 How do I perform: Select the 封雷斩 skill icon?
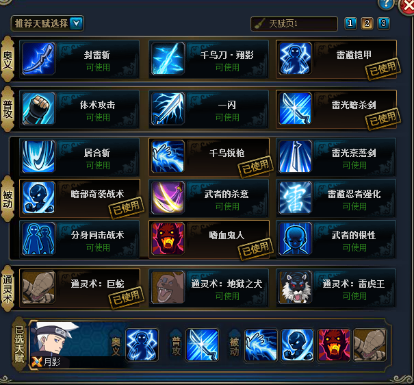(38, 59)
